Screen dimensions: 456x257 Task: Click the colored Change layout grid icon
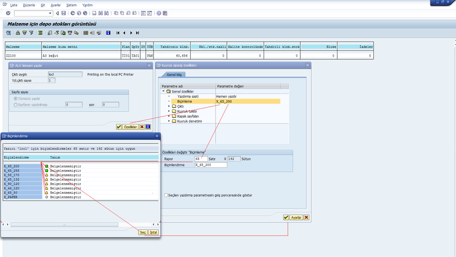click(86, 33)
